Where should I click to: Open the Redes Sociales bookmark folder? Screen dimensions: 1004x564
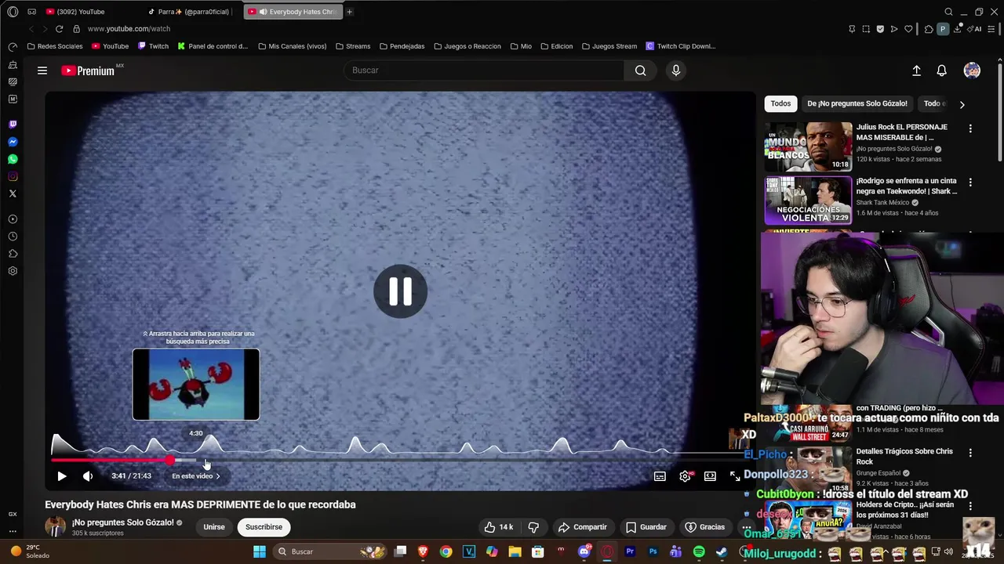point(55,46)
